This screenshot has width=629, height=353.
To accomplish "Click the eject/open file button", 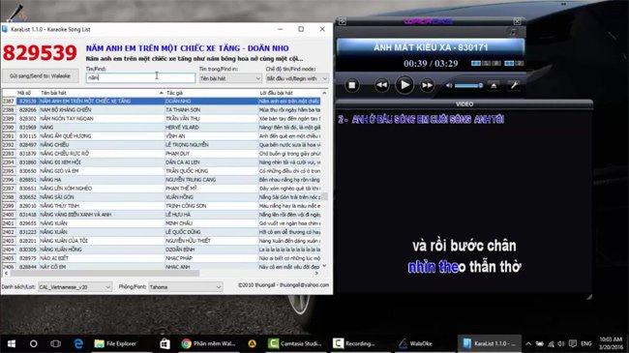I will click(x=494, y=85).
